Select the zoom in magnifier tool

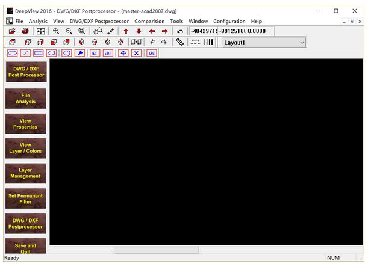(x=56, y=31)
